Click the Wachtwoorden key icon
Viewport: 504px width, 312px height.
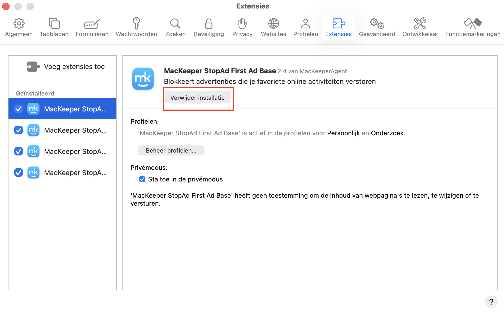(x=136, y=24)
